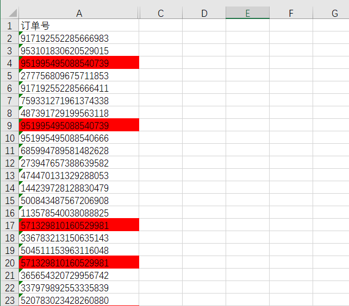
Task: Click the 订单号 header cell
Action: 79,25
